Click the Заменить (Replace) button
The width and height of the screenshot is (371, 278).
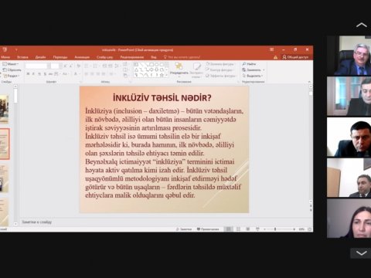pos(254,69)
